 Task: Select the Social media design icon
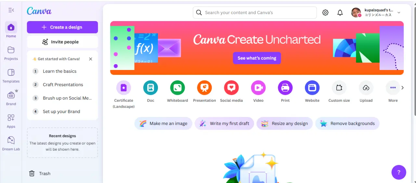(x=231, y=88)
